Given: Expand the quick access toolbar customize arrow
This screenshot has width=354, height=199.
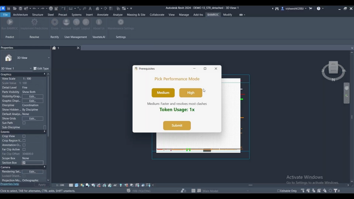Looking at the screenshot, I should (131, 8).
